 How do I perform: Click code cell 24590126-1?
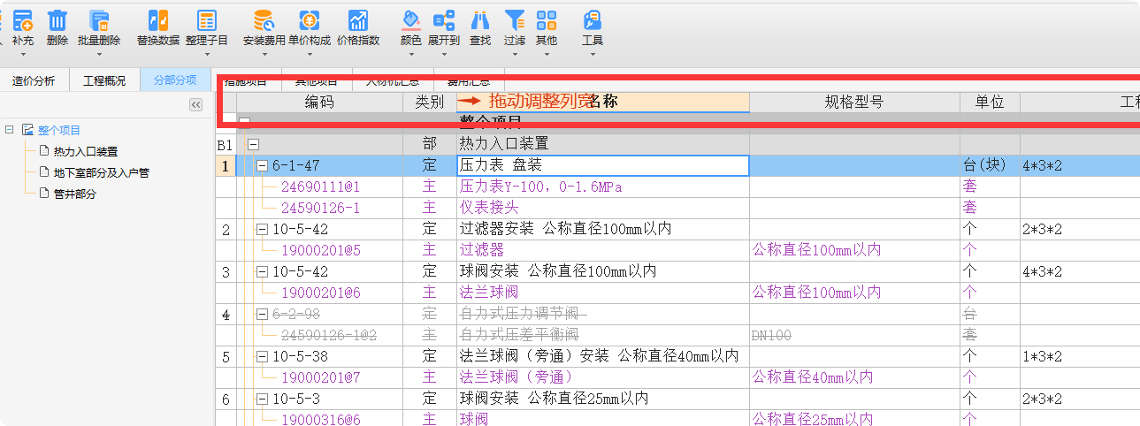[x=321, y=208]
